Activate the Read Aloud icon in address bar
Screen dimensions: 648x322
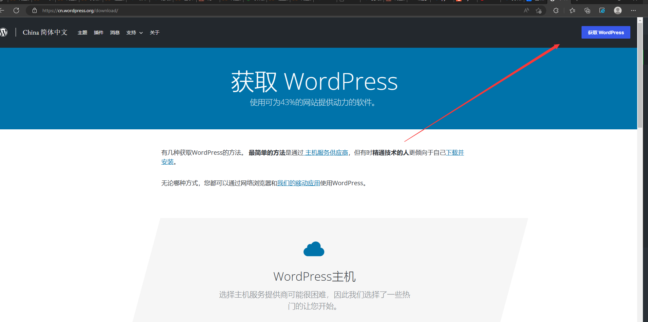526,10
